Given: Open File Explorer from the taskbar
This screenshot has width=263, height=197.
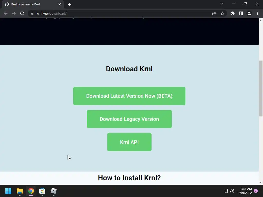Looking at the screenshot, I should pyautogui.click(x=20, y=191).
